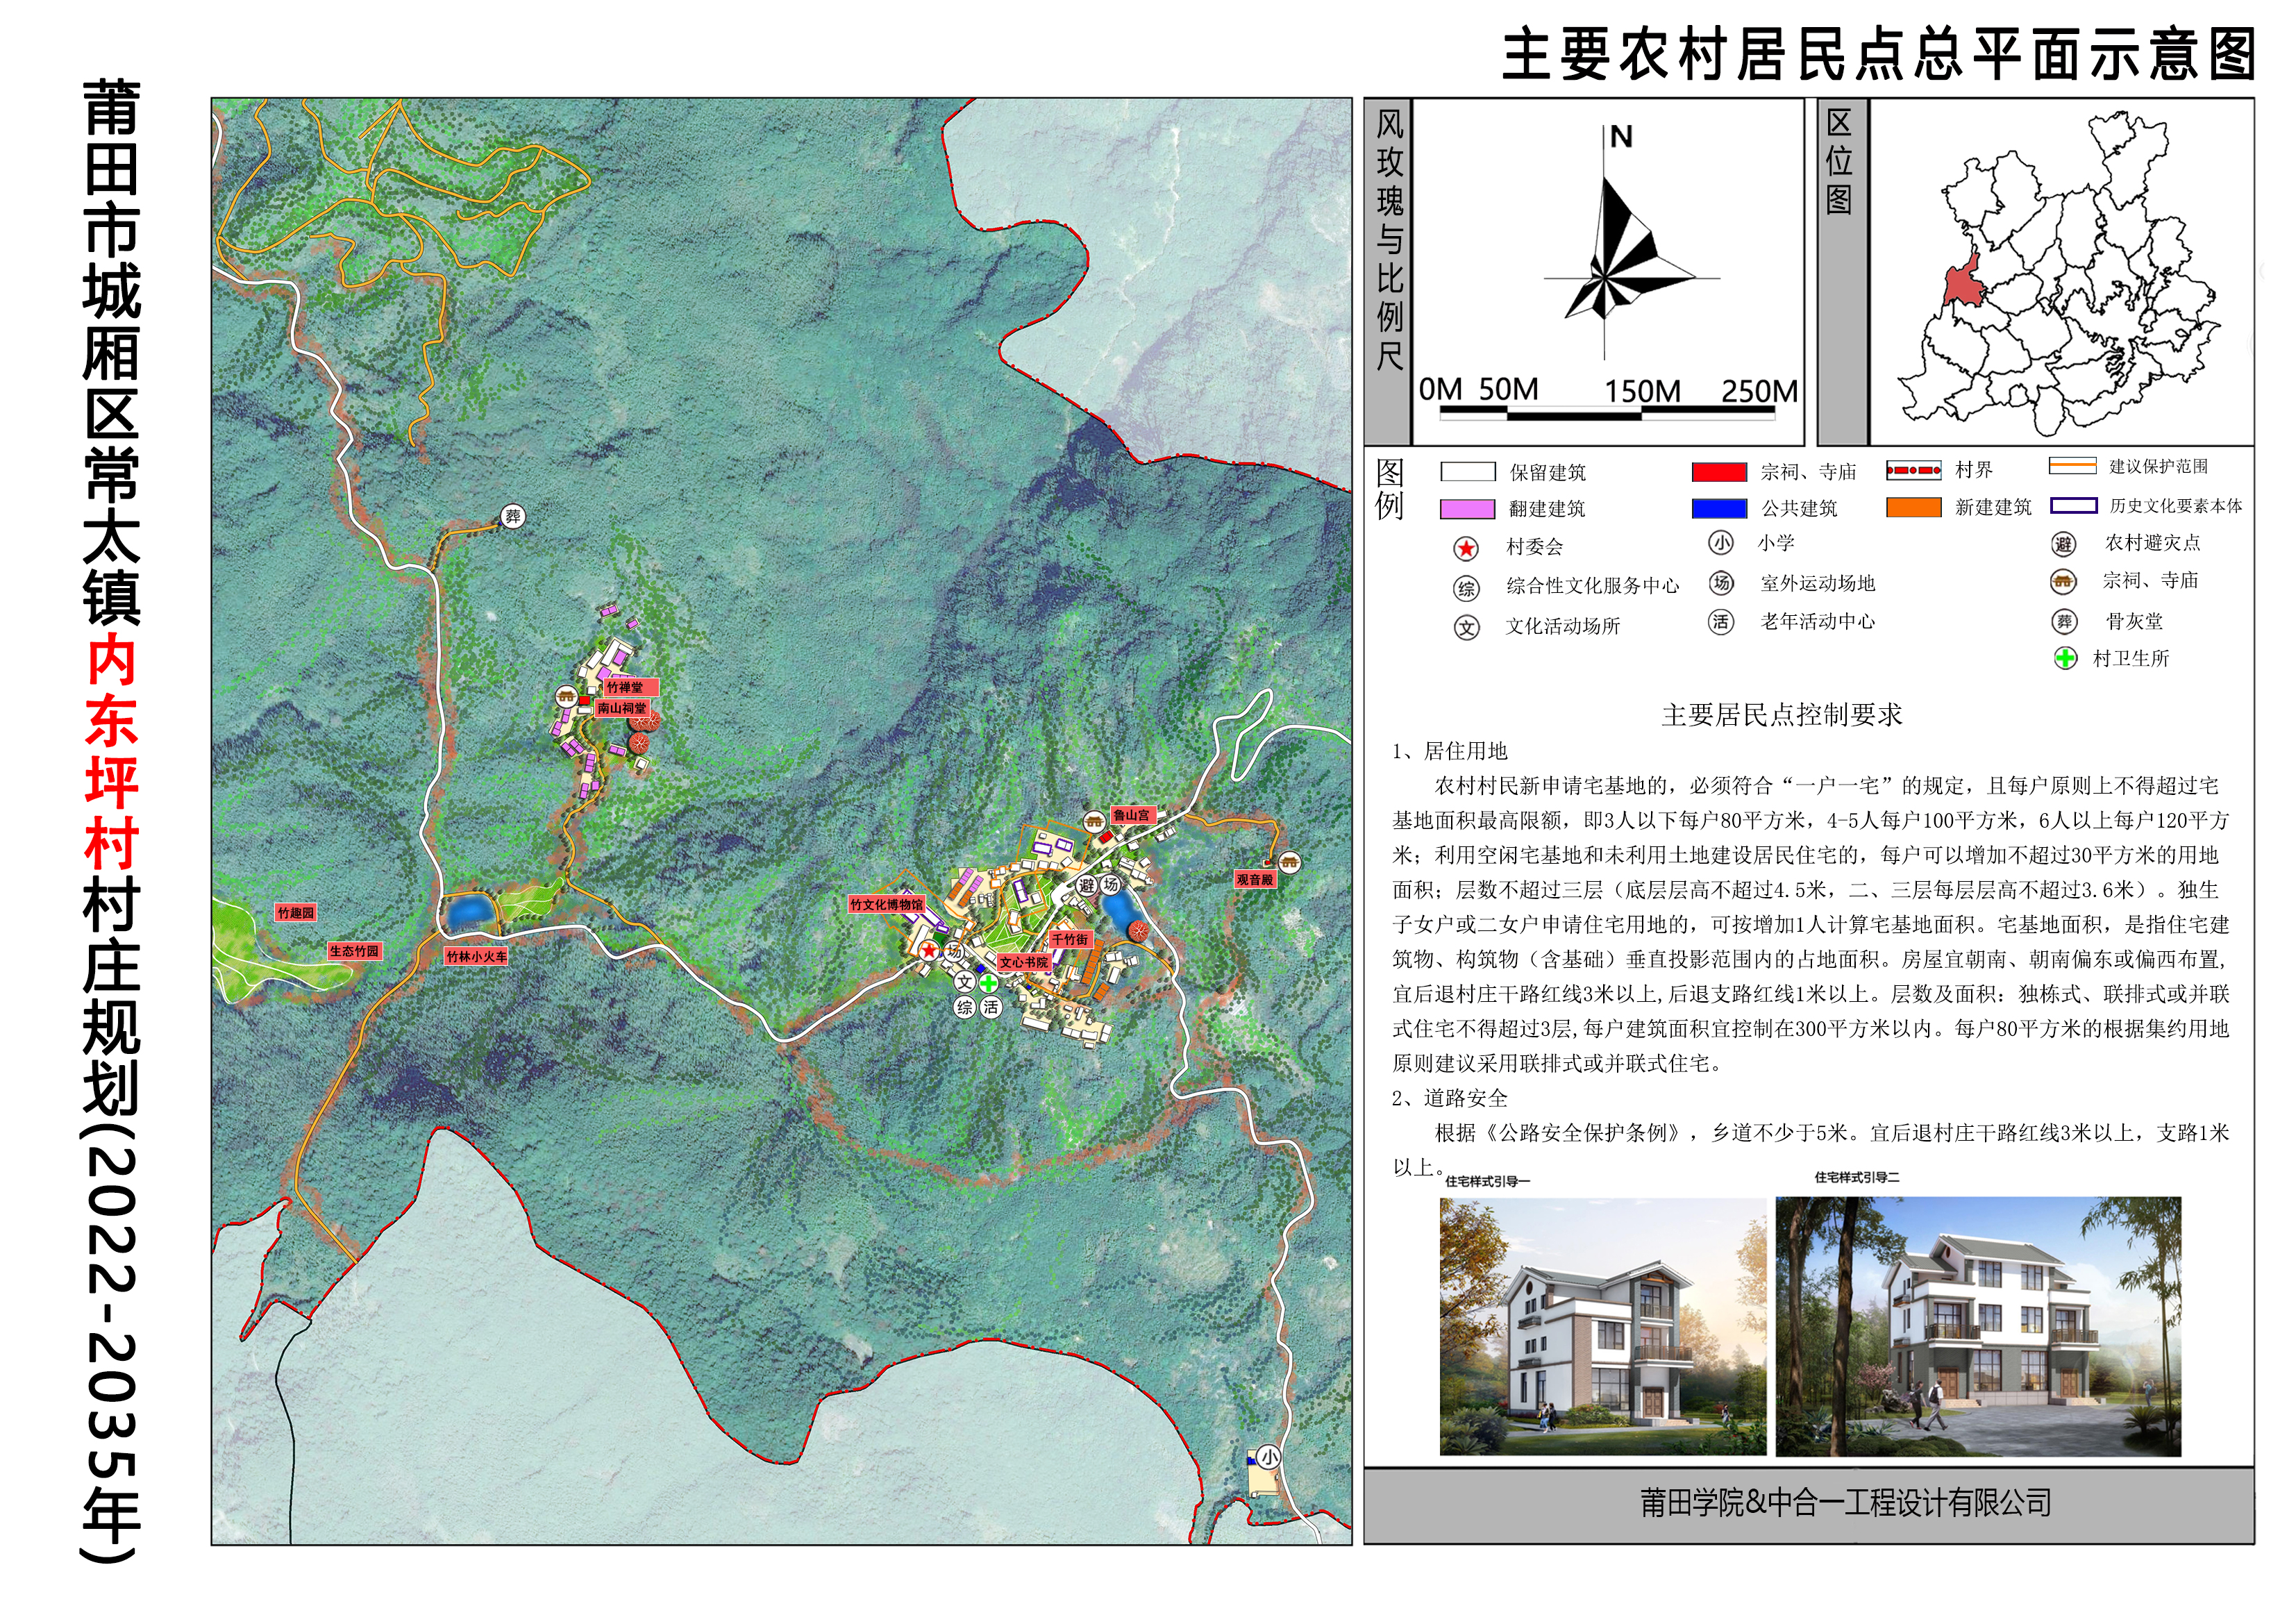Click the 葬 icon on the map

coord(513,516)
